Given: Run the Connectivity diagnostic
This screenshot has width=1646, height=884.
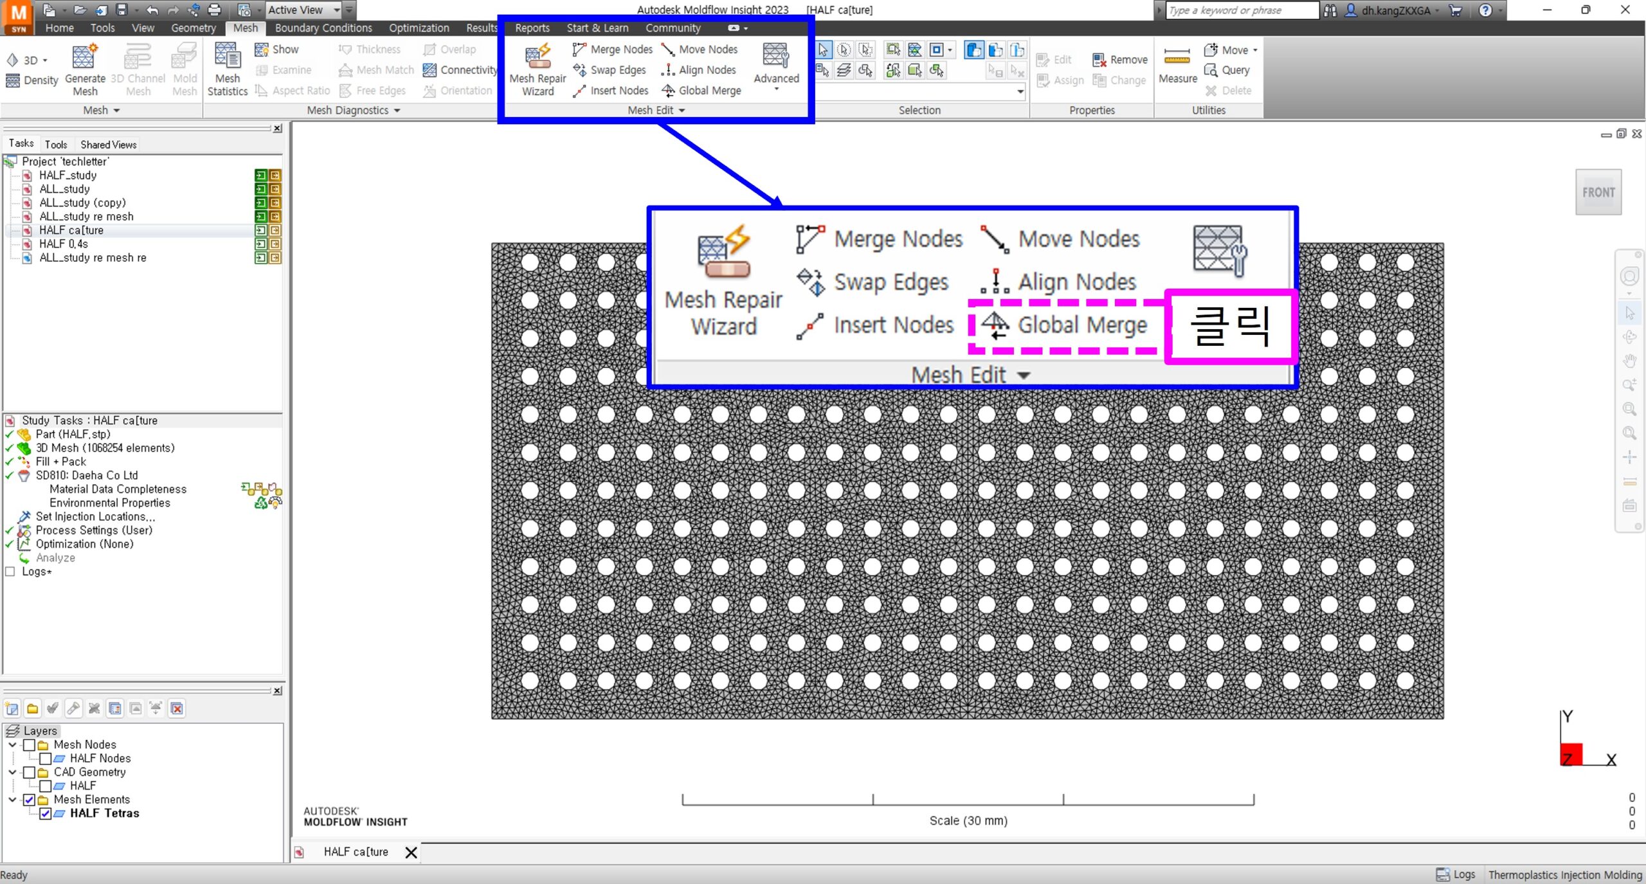Looking at the screenshot, I should [460, 70].
